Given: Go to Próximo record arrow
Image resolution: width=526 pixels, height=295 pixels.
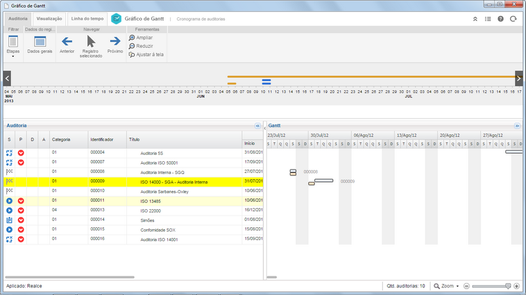Looking at the screenshot, I should 115,41.
